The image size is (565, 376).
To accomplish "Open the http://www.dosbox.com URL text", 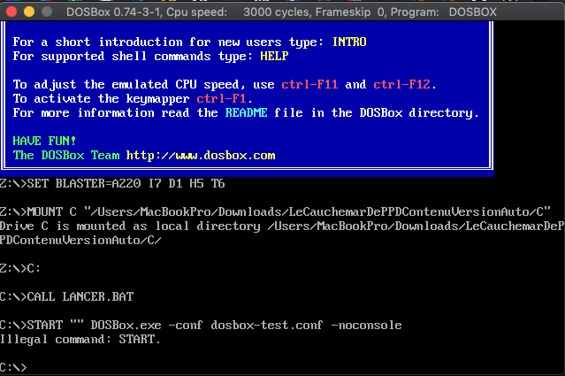I will [201, 156].
